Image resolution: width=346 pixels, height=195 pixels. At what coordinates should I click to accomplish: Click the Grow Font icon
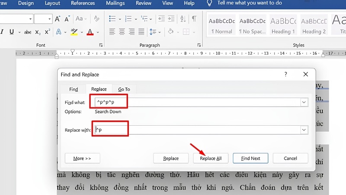pyautogui.click(x=58, y=19)
